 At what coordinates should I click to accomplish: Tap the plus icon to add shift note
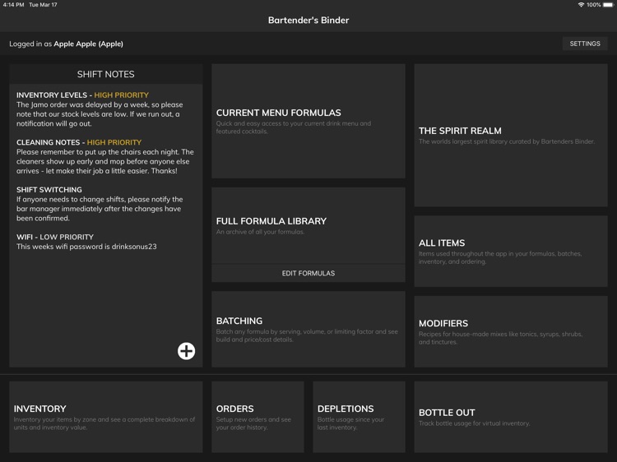coord(187,351)
